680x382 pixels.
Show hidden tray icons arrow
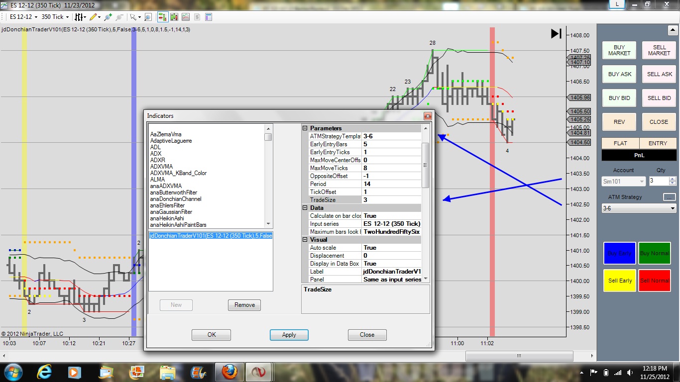tap(581, 373)
